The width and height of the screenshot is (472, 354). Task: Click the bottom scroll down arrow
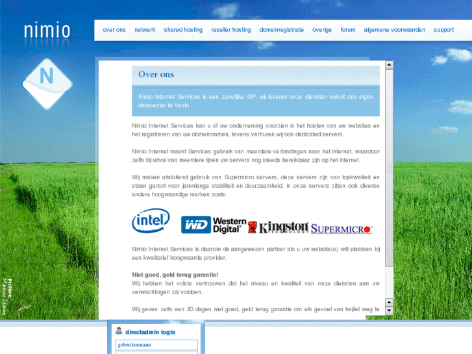[389, 310]
